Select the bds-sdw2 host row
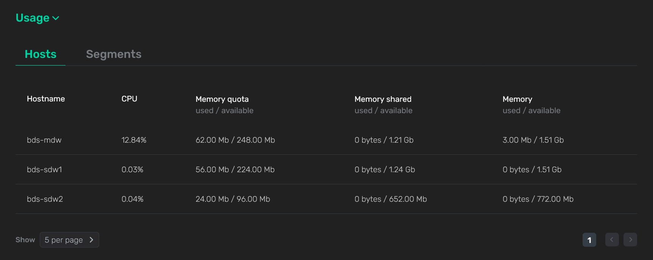653x260 pixels. 151,199
